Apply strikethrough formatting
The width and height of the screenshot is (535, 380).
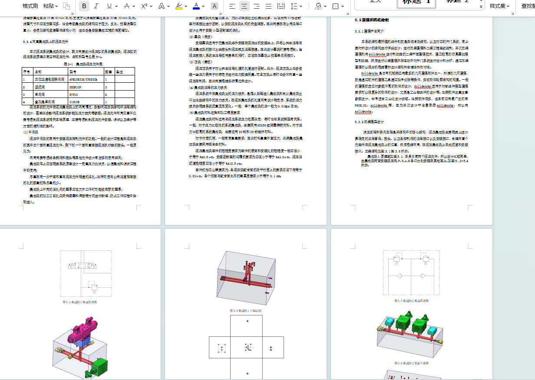tap(126, 6)
